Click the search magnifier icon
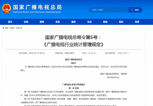Viewport: 153px width, 106px height. point(132,10)
